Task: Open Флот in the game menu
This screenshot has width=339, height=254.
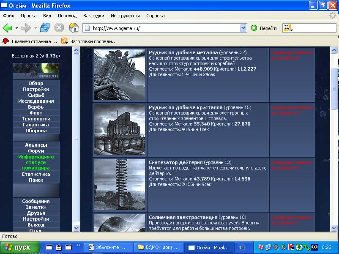Action: pyautogui.click(x=36, y=113)
